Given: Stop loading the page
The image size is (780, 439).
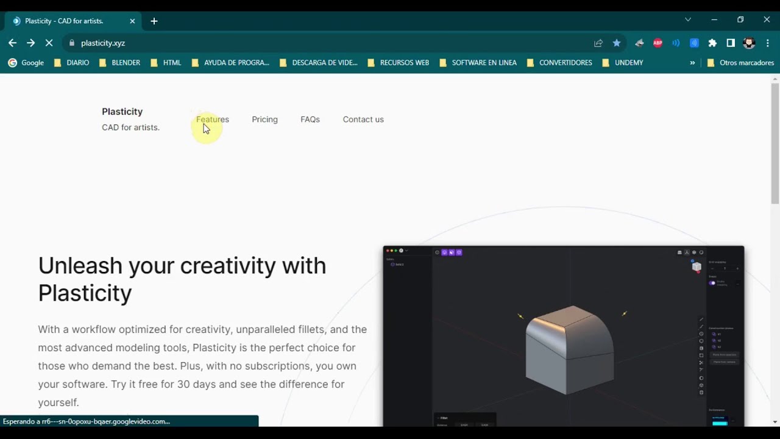Looking at the screenshot, I should tap(49, 43).
